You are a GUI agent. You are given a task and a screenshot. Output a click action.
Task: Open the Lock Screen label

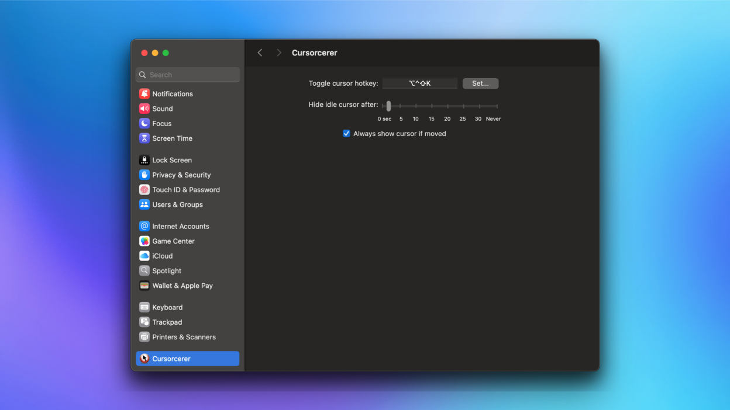[172, 160]
